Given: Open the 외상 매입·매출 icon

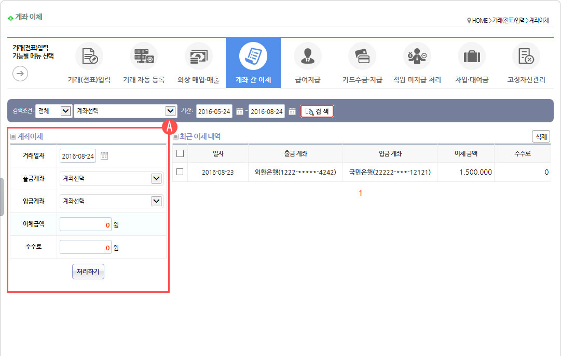Looking at the screenshot, I should point(199,56).
